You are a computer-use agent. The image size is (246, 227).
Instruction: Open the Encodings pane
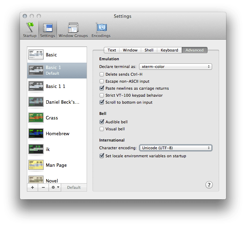[101, 30]
